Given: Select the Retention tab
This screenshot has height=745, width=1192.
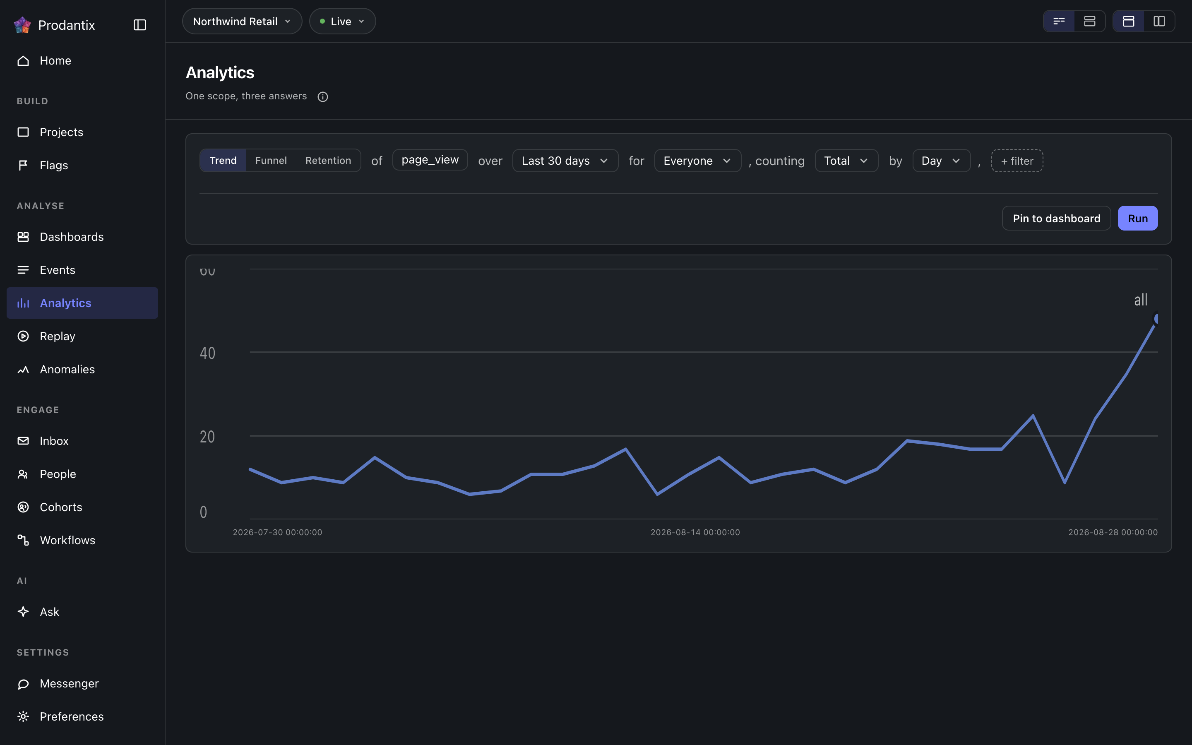Looking at the screenshot, I should [328, 161].
